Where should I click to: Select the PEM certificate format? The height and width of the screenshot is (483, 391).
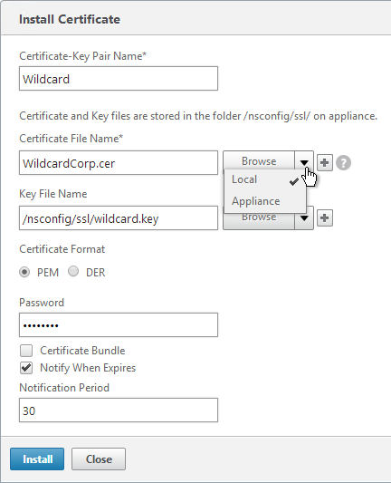(24, 272)
